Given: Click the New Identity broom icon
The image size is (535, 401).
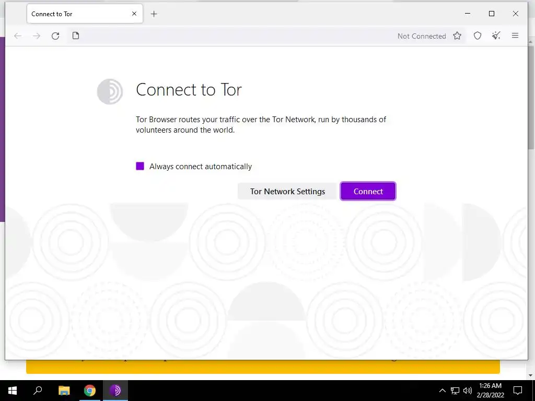Looking at the screenshot, I should (496, 36).
